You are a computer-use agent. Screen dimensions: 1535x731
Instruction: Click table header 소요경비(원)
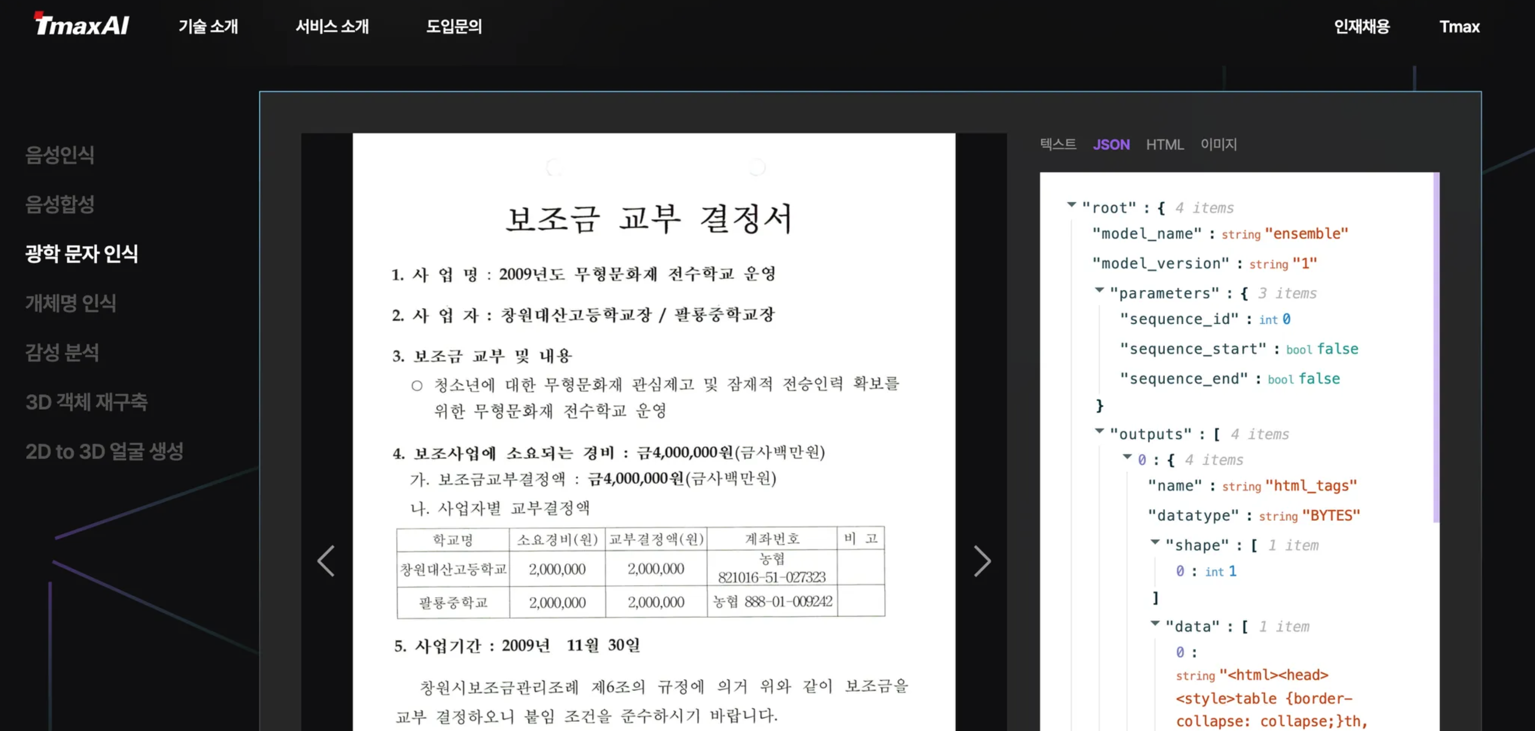[x=557, y=539]
